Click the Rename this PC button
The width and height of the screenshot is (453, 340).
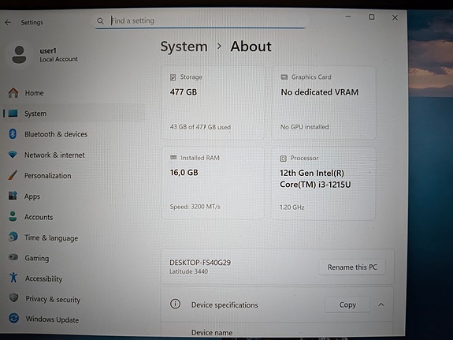352,267
